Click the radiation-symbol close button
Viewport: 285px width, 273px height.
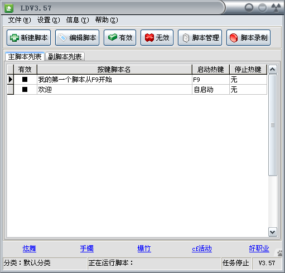point(276,8)
